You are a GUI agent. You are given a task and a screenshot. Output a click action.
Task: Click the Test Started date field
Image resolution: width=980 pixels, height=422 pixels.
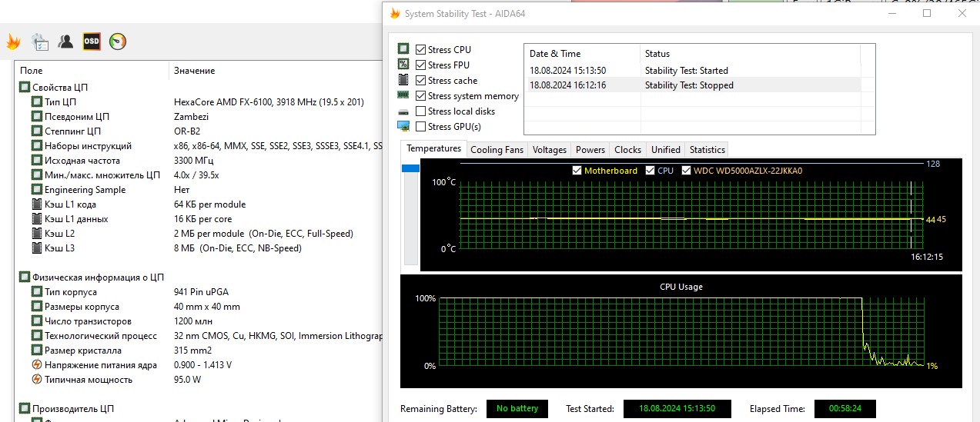(677, 409)
